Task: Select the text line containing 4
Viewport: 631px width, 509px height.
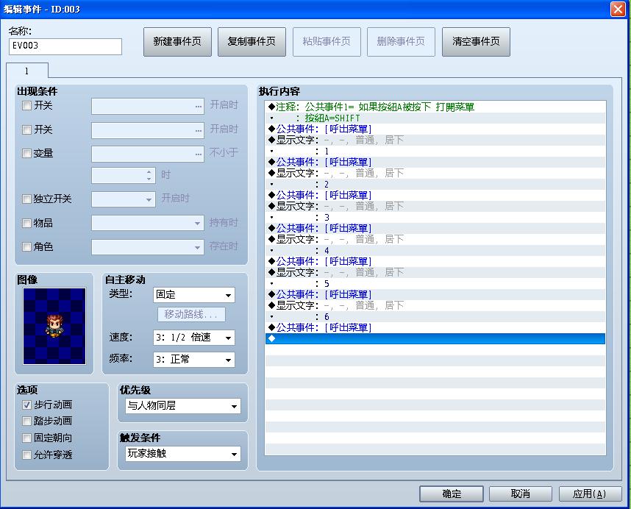Action: (x=435, y=250)
